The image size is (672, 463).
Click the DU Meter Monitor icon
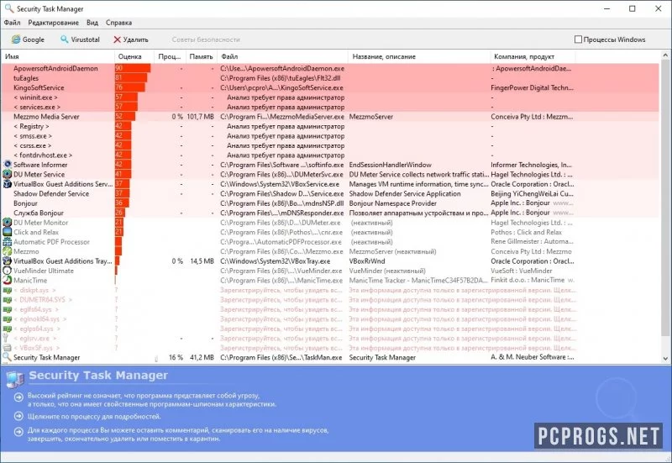coord(8,223)
